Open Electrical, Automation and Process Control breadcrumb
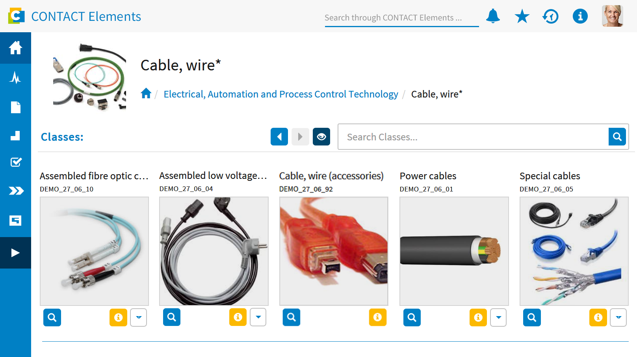The height and width of the screenshot is (357, 637). (x=281, y=94)
